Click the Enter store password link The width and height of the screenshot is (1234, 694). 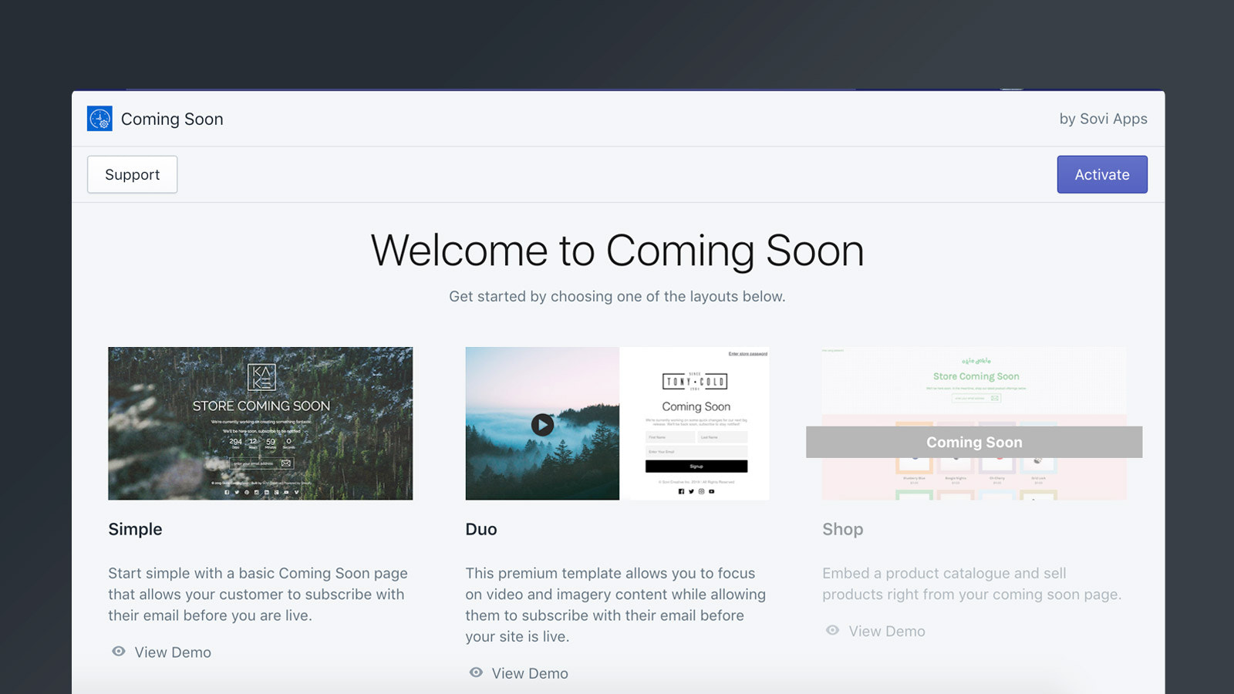pyautogui.click(x=748, y=354)
